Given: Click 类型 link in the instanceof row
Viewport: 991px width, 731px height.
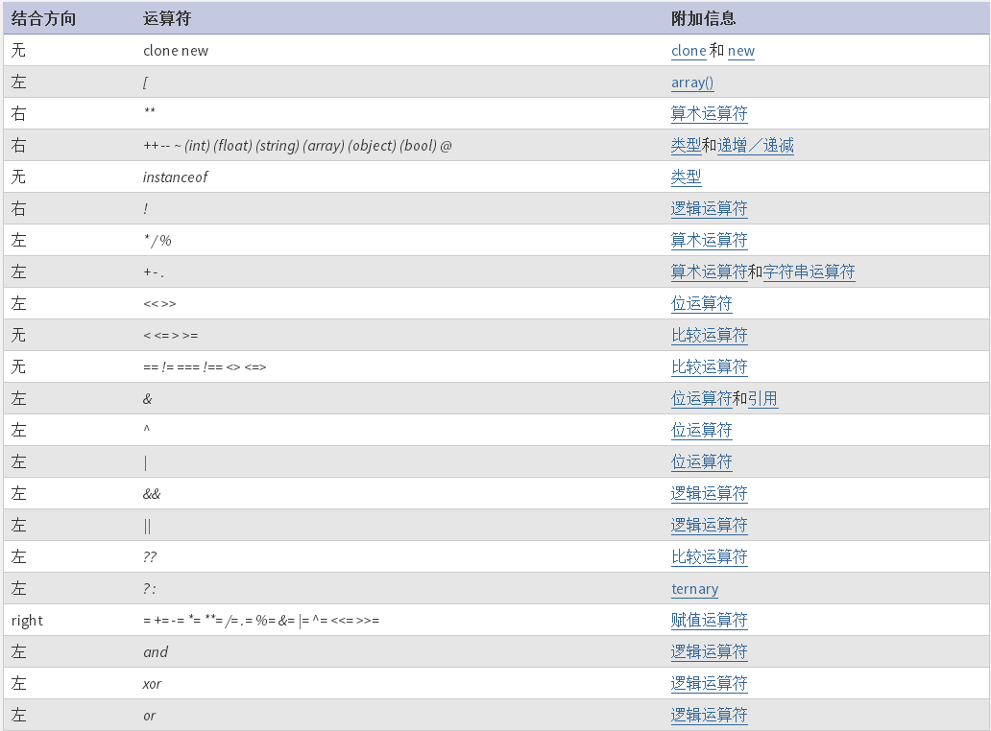Looking at the screenshot, I should [x=686, y=177].
